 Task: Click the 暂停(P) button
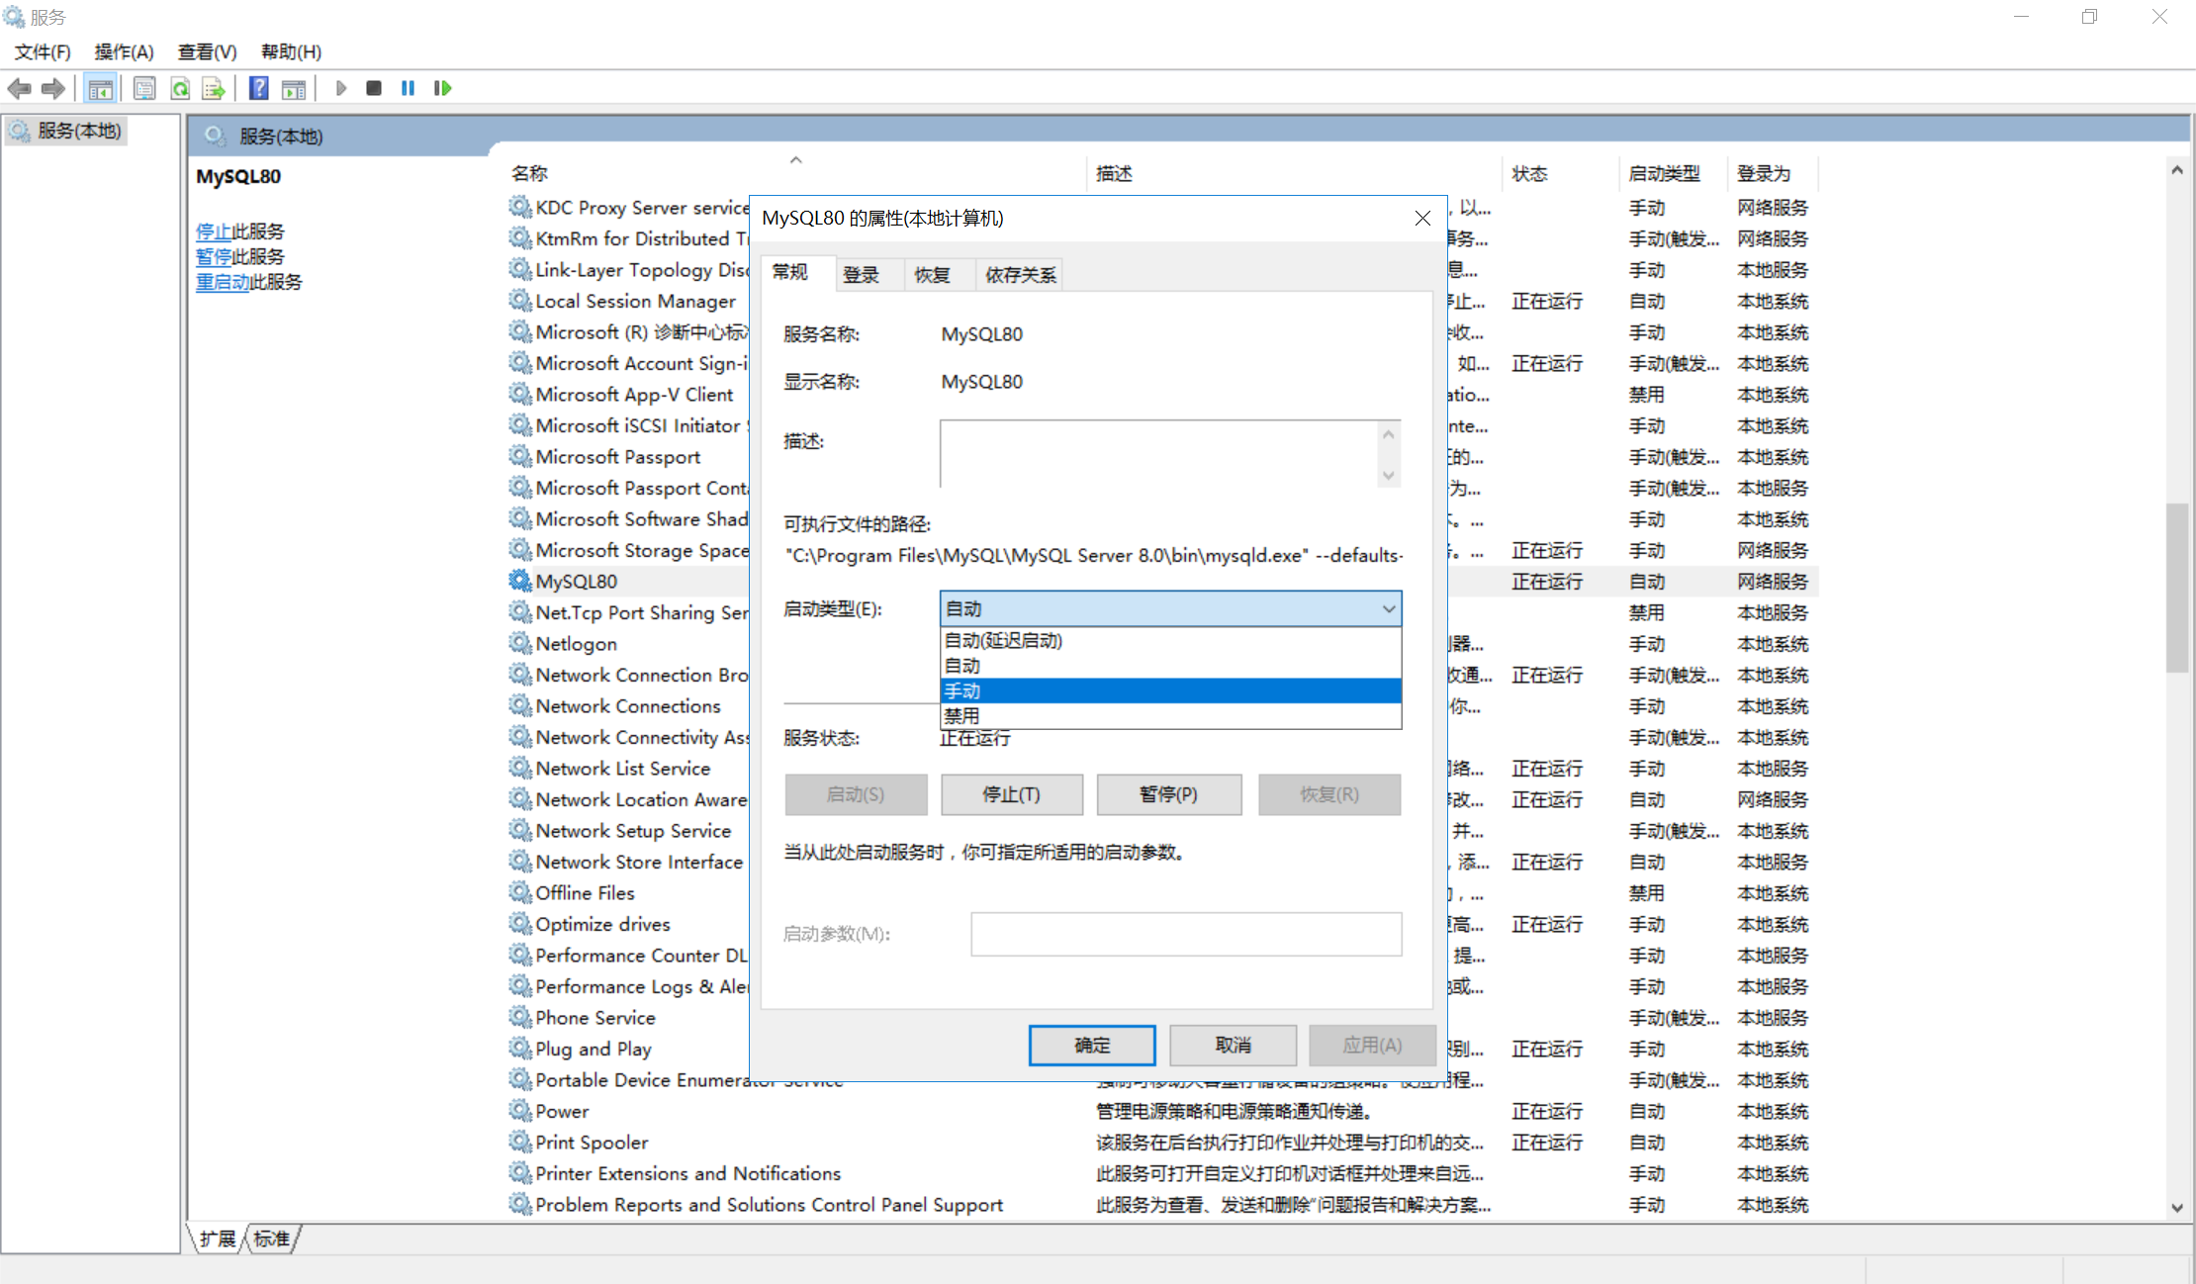pyautogui.click(x=1168, y=794)
